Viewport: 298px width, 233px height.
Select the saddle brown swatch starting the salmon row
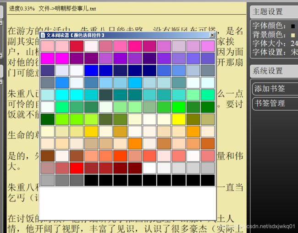[48, 156]
